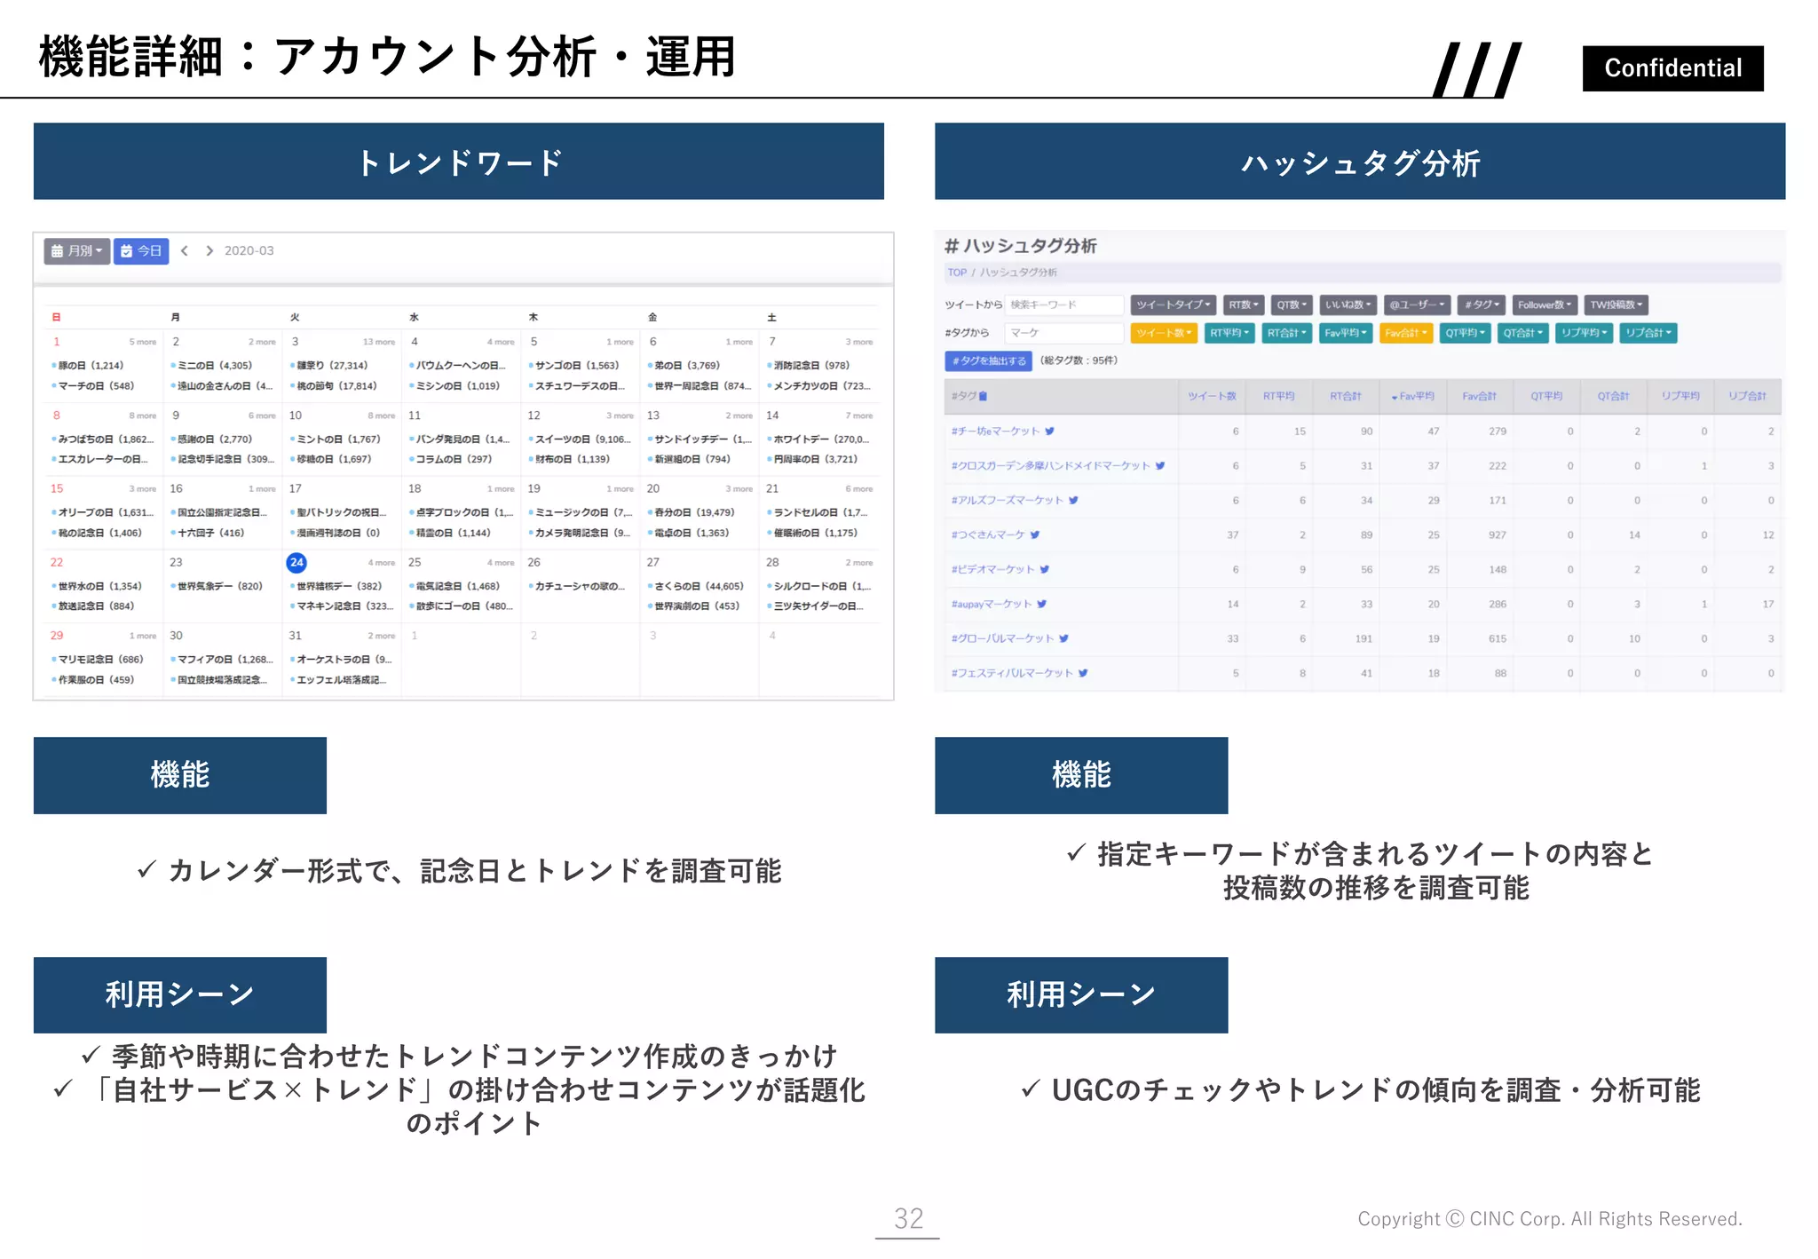Click Twitter bird icon next to #グローバルマーケット
The width and height of the screenshot is (1818, 1259).
(x=1063, y=638)
